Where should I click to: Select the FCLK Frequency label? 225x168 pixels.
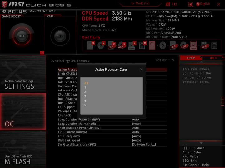(69, 136)
